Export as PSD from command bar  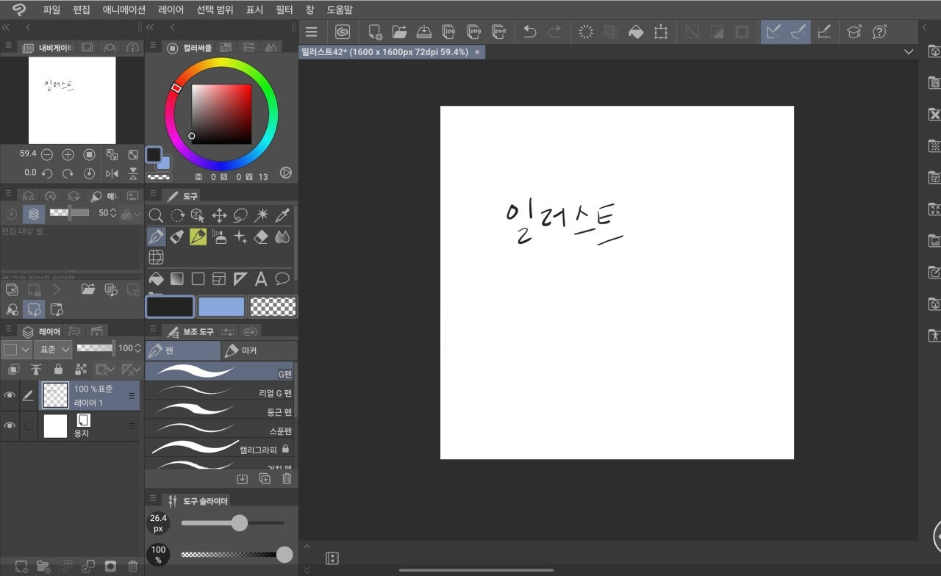tap(499, 32)
